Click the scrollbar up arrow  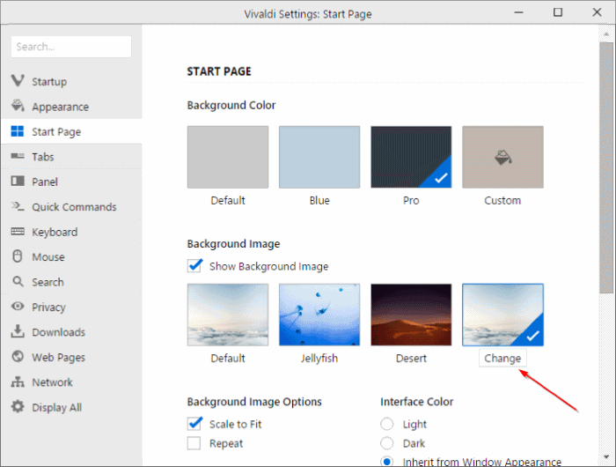[606, 34]
